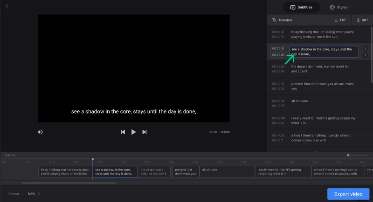Delete the selected subtitle with X icon
This screenshot has width=373, height=202.
click(365, 48)
